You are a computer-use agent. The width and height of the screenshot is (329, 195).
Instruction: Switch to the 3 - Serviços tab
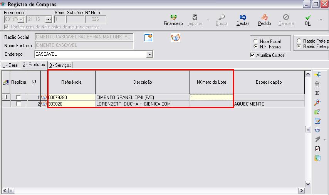(60, 65)
